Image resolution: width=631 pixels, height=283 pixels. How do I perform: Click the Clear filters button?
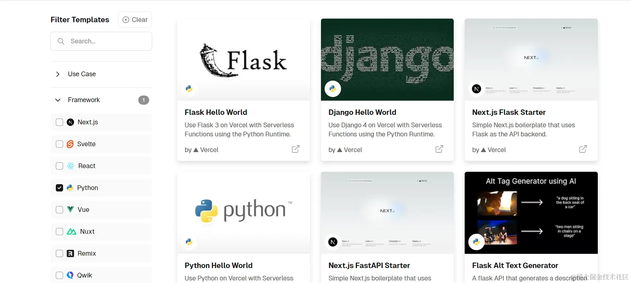click(x=135, y=20)
